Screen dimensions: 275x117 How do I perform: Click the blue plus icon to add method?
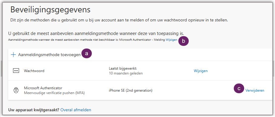point(13,55)
